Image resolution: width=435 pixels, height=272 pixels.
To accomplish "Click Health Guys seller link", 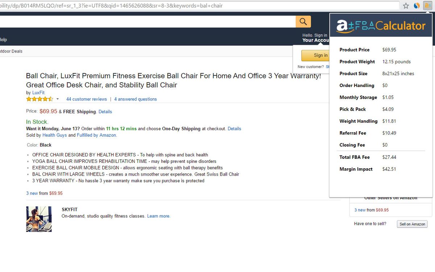I will pyautogui.click(x=54, y=135).
